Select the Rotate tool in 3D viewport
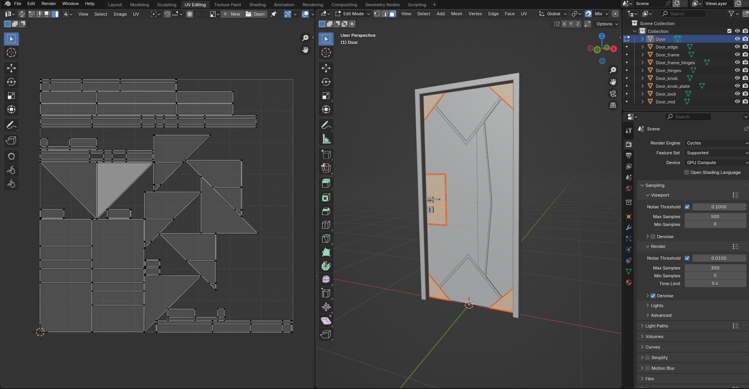 (x=326, y=82)
